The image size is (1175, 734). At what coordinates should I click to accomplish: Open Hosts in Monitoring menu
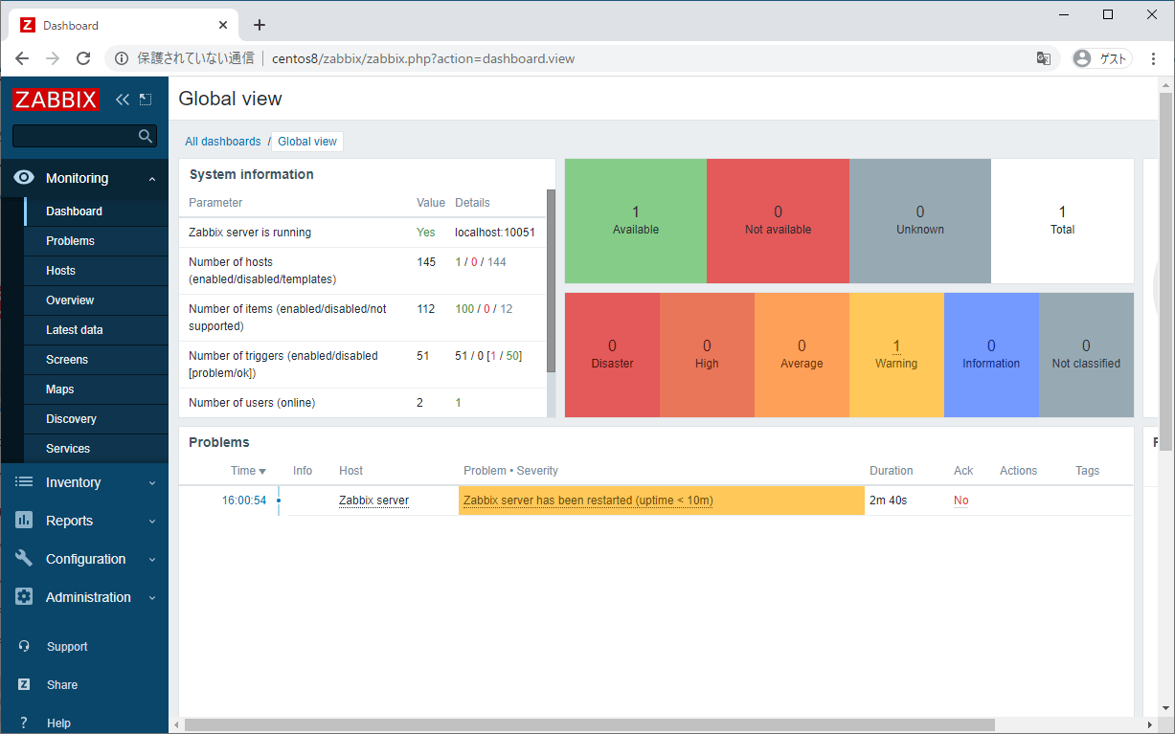(96, 271)
